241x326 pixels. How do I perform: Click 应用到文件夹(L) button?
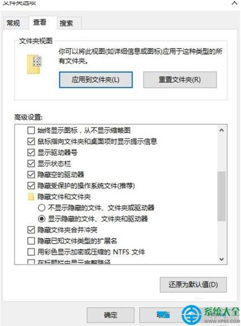tap(96, 80)
